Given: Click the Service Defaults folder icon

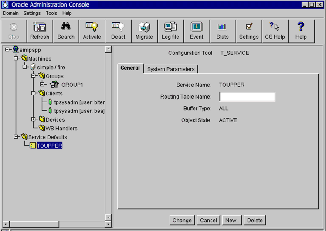Looking at the screenshot, I should (24, 137).
